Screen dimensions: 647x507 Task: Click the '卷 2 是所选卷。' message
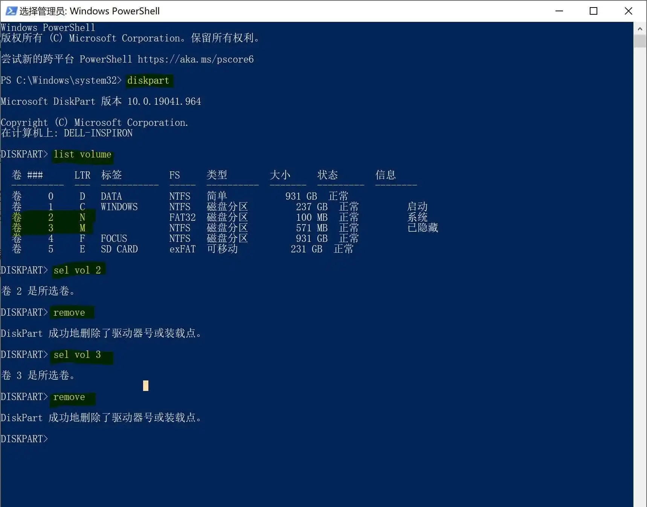[x=38, y=291]
